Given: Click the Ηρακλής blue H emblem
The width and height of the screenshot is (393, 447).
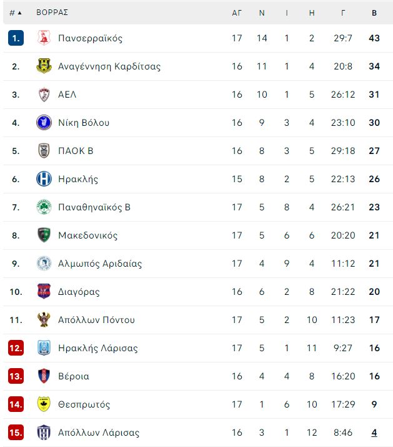Looking at the screenshot, I should [44, 179].
